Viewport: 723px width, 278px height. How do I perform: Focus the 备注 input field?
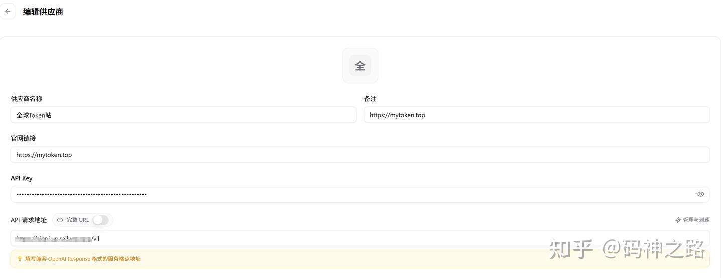(537, 115)
